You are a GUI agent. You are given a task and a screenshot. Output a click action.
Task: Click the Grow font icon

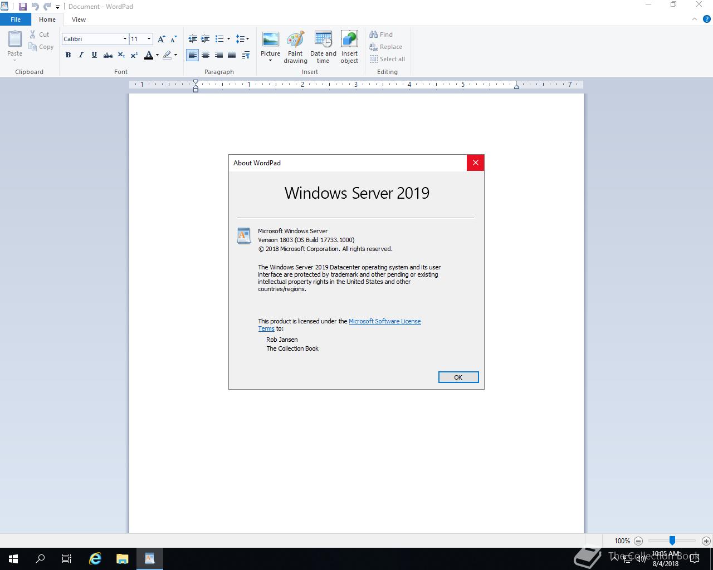[161, 39]
